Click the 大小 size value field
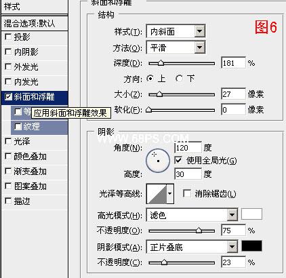The image size is (286, 278). 233,94
